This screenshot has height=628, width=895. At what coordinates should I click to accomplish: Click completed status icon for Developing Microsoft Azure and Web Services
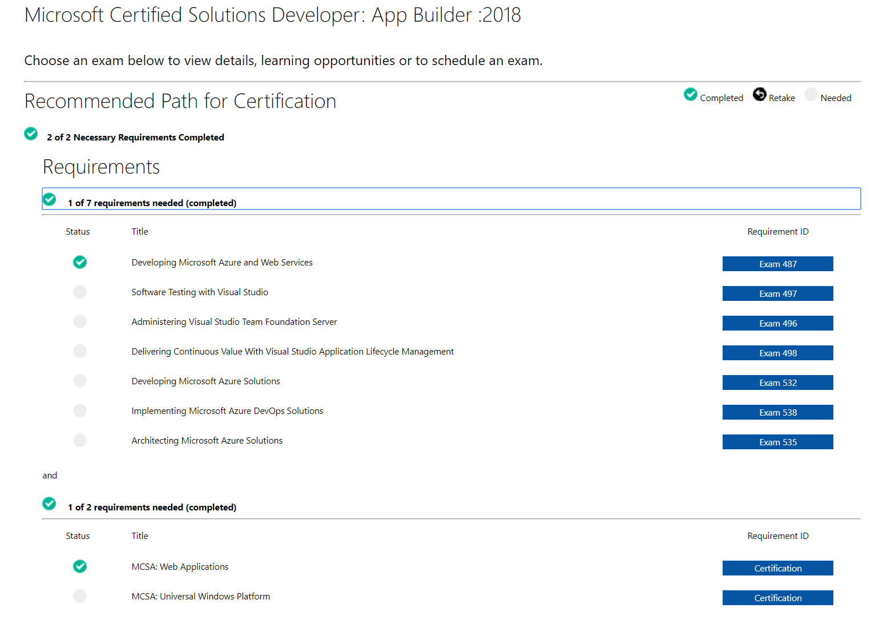80,262
